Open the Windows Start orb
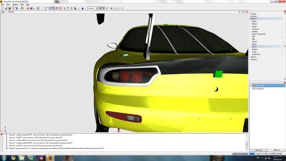286x161 pixels. click(4, 158)
